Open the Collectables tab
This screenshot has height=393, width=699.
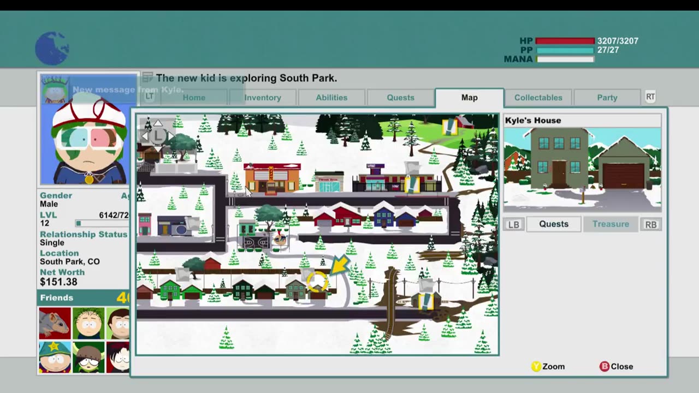(538, 97)
